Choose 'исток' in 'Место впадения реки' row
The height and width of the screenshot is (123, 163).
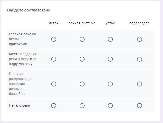tap(54, 59)
